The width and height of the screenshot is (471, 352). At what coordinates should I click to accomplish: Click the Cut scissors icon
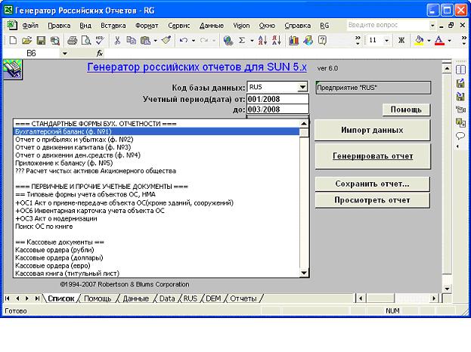click(118, 40)
